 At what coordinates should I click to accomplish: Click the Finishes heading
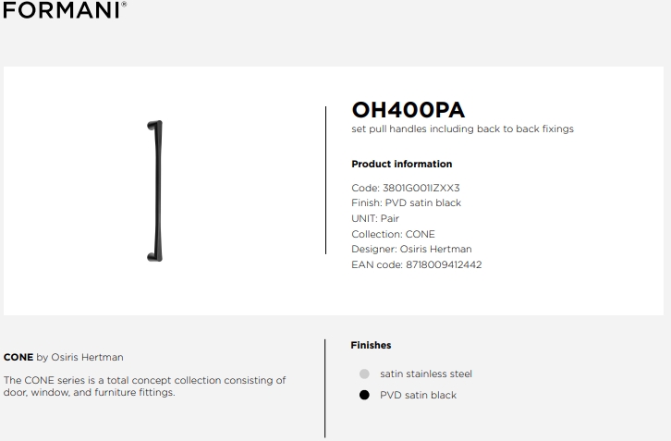[x=371, y=345]
